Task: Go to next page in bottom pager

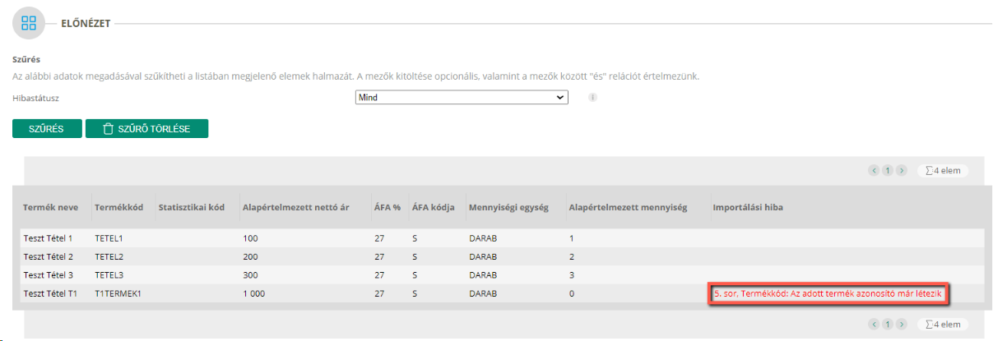Action: click(x=902, y=324)
